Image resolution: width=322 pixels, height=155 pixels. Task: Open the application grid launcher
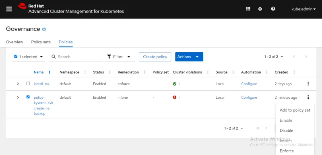pos(248,9)
